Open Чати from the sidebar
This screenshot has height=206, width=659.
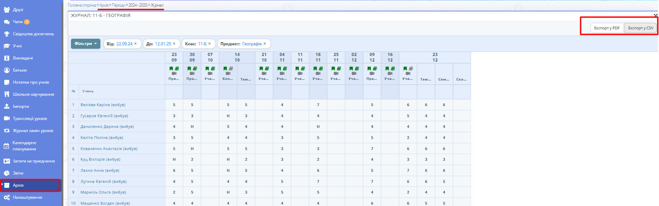coord(17,22)
